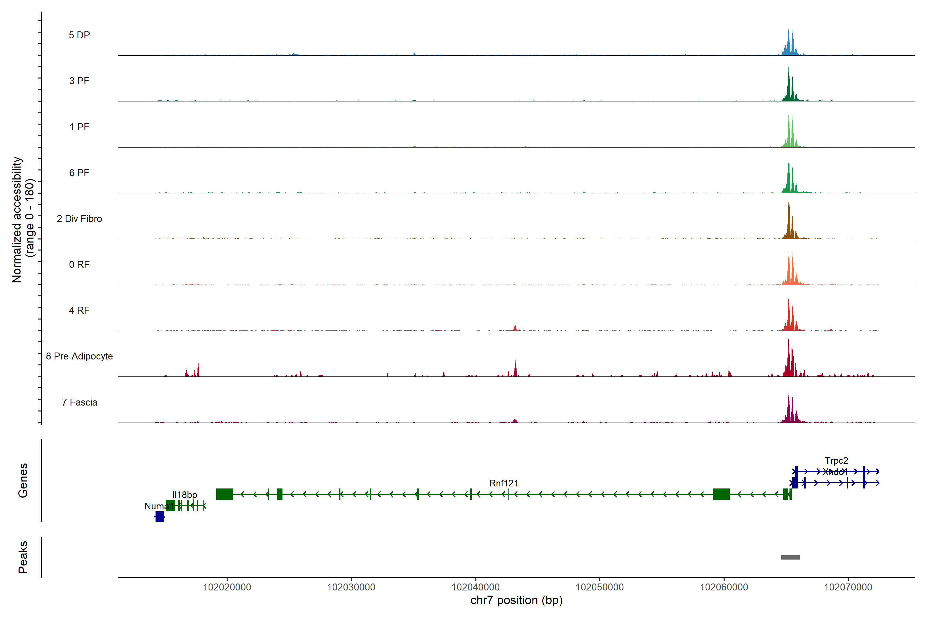Click the 5 DP track label
The image size is (927, 618).
coord(79,35)
